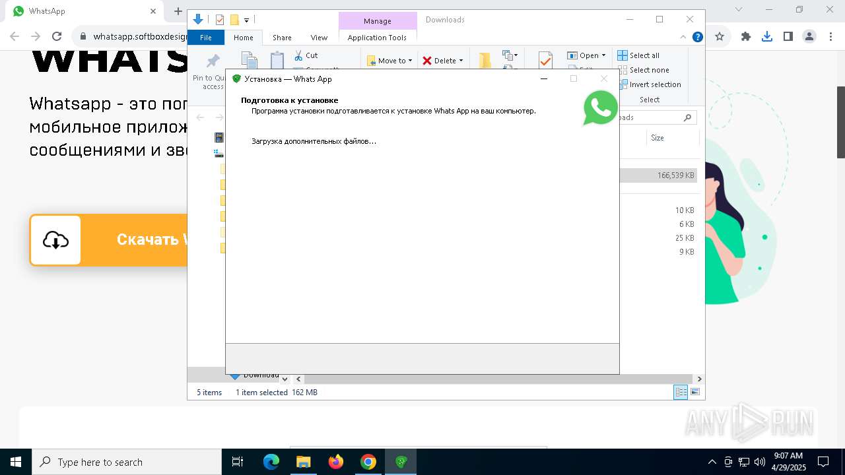Click the Chrome address bar
Image resolution: width=845 pixels, height=475 pixels.
(140, 36)
